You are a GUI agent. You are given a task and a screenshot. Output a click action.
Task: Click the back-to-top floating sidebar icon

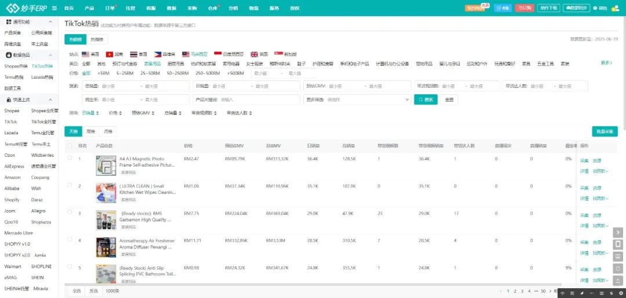point(618,280)
